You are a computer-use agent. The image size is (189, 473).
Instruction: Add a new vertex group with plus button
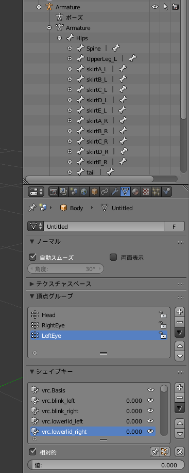click(180, 312)
